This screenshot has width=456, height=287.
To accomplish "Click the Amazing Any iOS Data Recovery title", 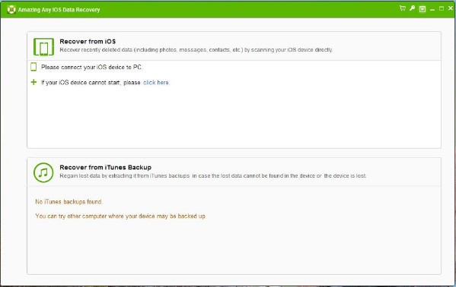I will coord(59,10).
